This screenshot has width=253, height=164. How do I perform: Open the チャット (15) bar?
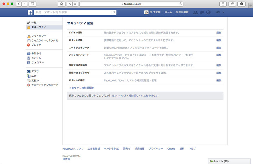229,161
